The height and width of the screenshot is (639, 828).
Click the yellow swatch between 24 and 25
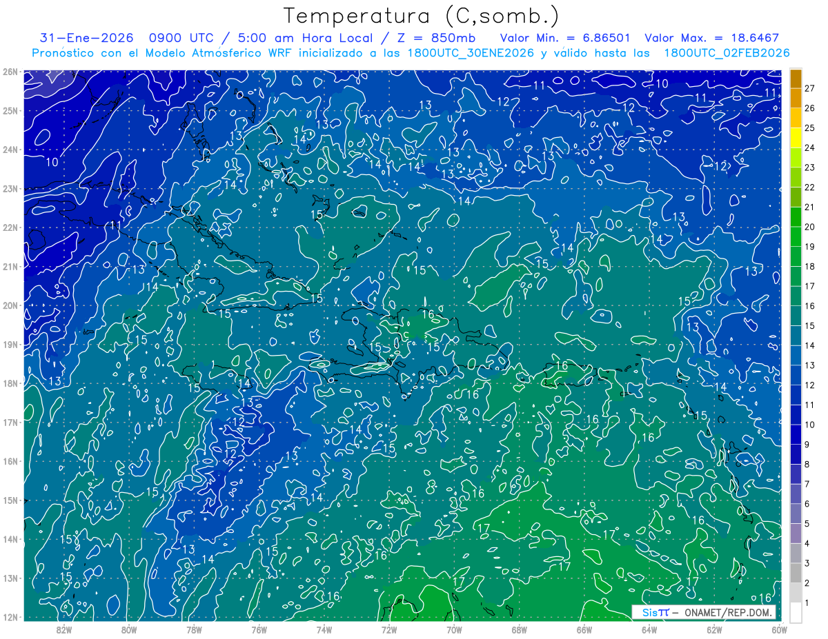(796, 138)
